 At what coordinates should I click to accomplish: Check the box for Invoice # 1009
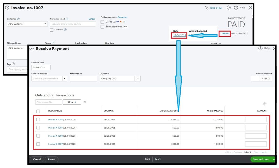click(38, 144)
